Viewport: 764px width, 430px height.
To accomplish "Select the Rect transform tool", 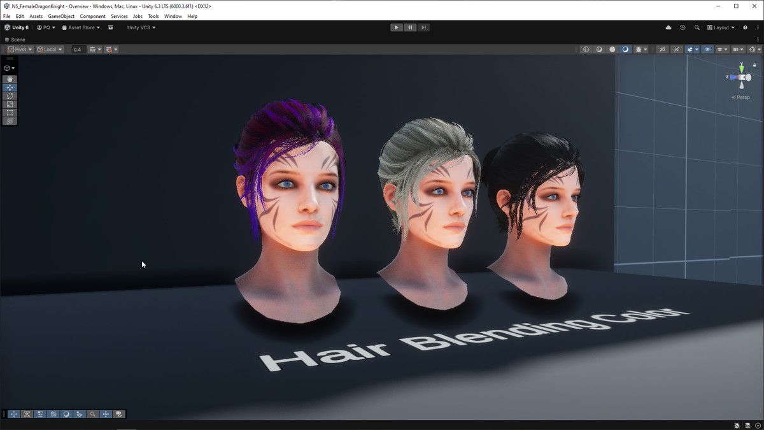I will click(10, 112).
